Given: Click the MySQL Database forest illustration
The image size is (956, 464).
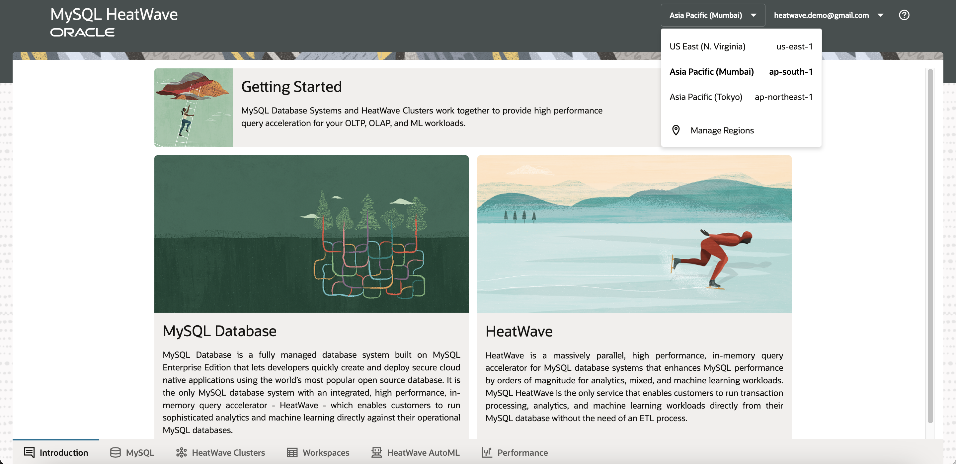Looking at the screenshot, I should [x=311, y=234].
